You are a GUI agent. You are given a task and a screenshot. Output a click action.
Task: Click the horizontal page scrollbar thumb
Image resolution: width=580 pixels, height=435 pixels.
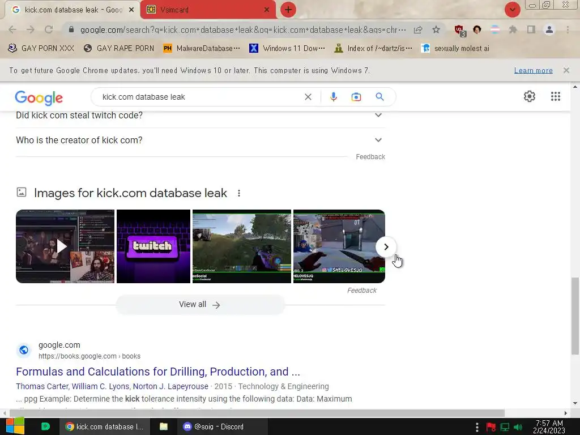[x=257, y=413]
